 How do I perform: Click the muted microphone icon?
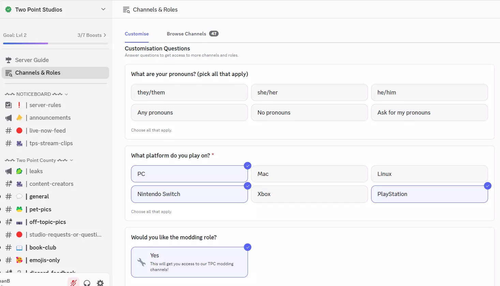tap(73, 283)
